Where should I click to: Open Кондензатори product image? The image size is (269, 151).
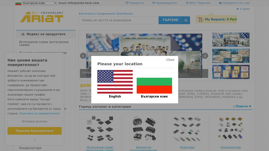click(231, 129)
